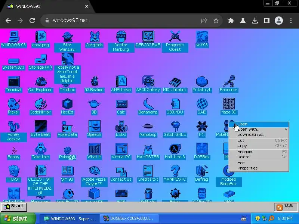The height and width of the screenshot is (224, 299).
Task: Launch CodeMirror editor icon
Action: pyautogui.click(x=40, y=104)
